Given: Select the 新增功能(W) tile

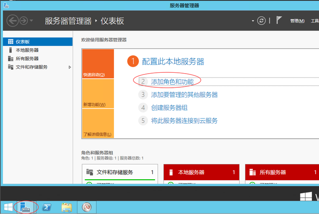Looking at the screenshot, I should [98, 94].
